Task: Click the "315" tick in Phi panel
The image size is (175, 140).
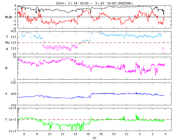Action: coord(13,37)
